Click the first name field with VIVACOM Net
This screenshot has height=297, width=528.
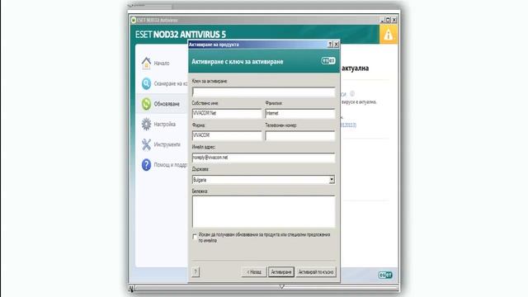click(x=227, y=114)
